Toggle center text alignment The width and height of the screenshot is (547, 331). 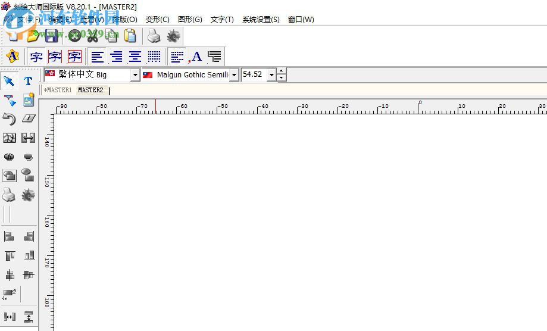tap(135, 57)
